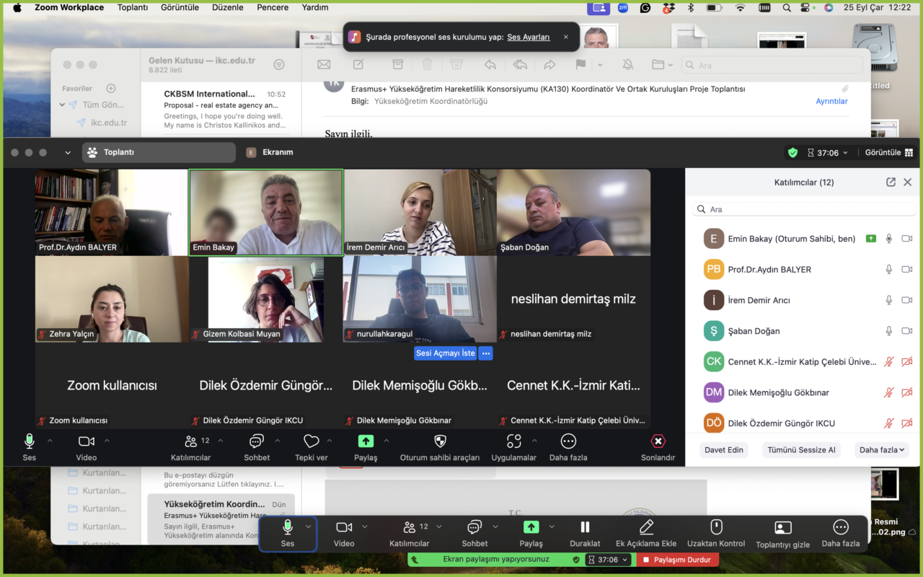The width and height of the screenshot is (923, 577).
Task: Expand participants options arrow beside count 12
Action: point(220,441)
